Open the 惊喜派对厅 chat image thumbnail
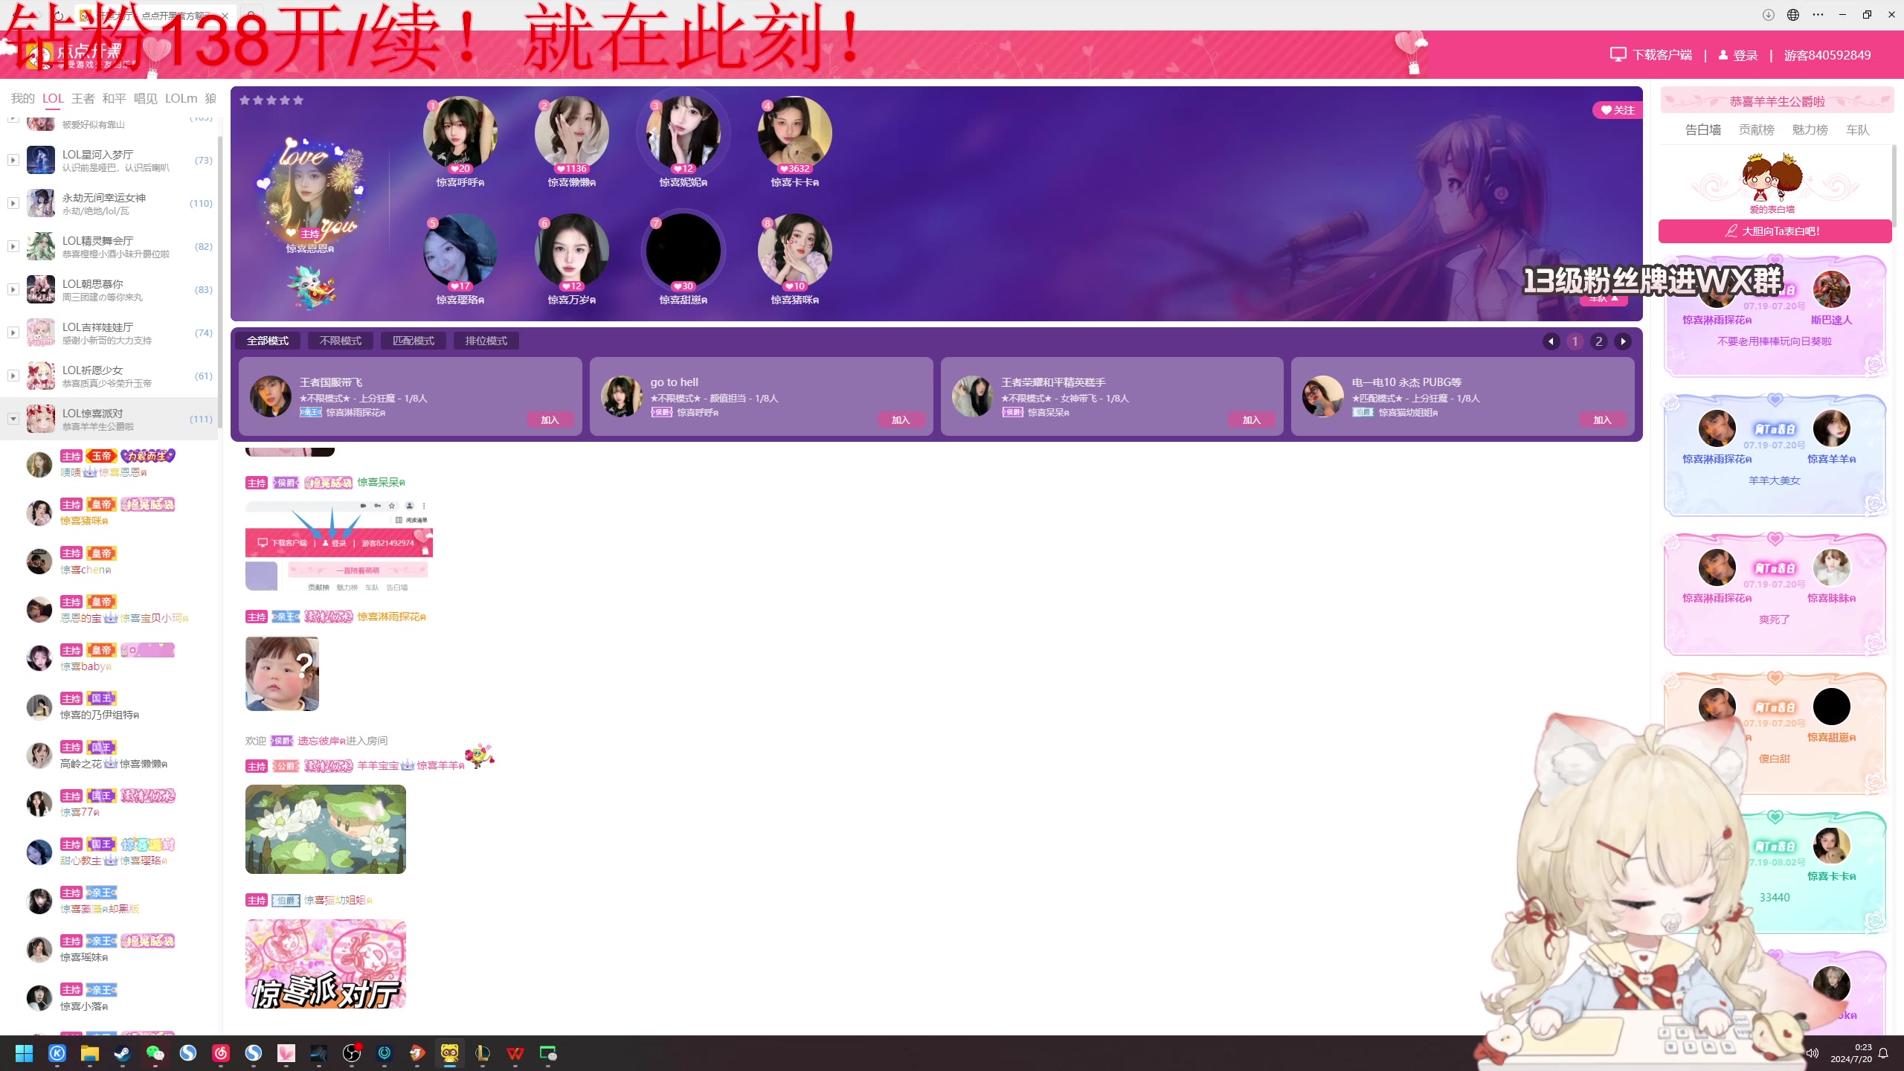Viewport: 1904px width, 1071px height. pyautogui.click(x=326, y=964)
